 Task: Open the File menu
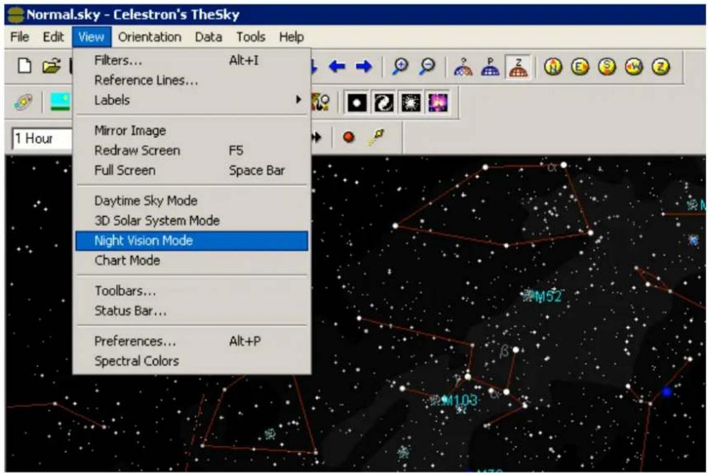(x=20, y=37)
